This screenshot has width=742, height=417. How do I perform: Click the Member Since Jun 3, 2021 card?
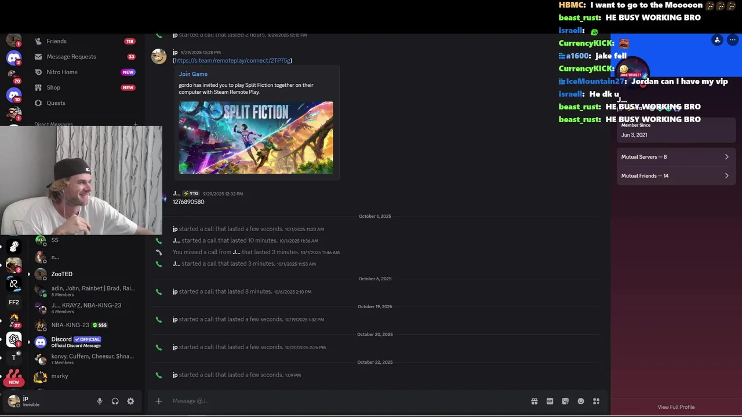point(676,130)
